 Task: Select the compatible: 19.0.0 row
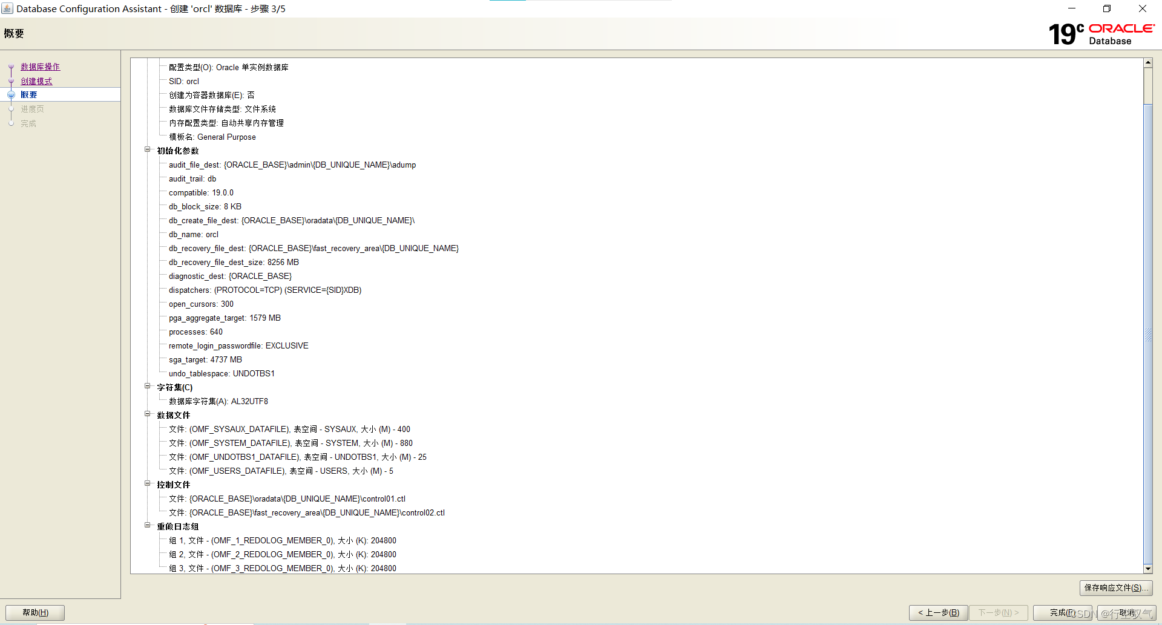201,192
